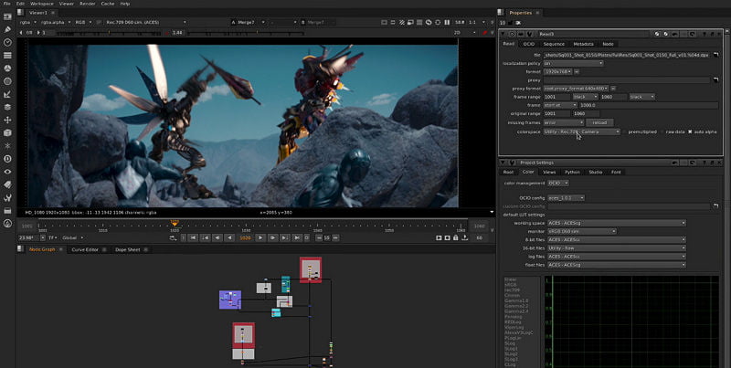Open the Deep nodes toolbar menu
The image size is (731, 368).
7,159
